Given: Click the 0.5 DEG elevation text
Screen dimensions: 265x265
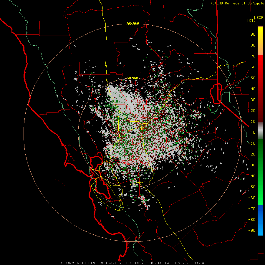Looking at the screenshot, I should 134,263.
